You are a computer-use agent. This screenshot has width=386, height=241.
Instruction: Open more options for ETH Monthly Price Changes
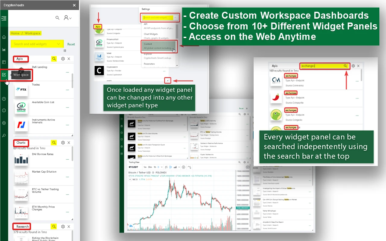tap(68, 212)
